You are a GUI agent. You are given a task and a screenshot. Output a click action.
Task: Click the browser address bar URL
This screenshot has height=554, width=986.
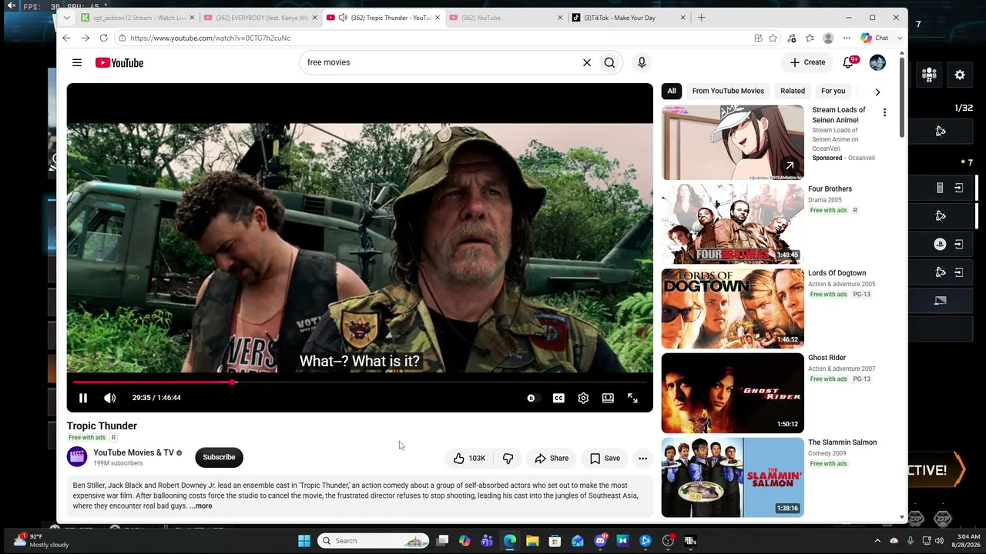[210, 38]
